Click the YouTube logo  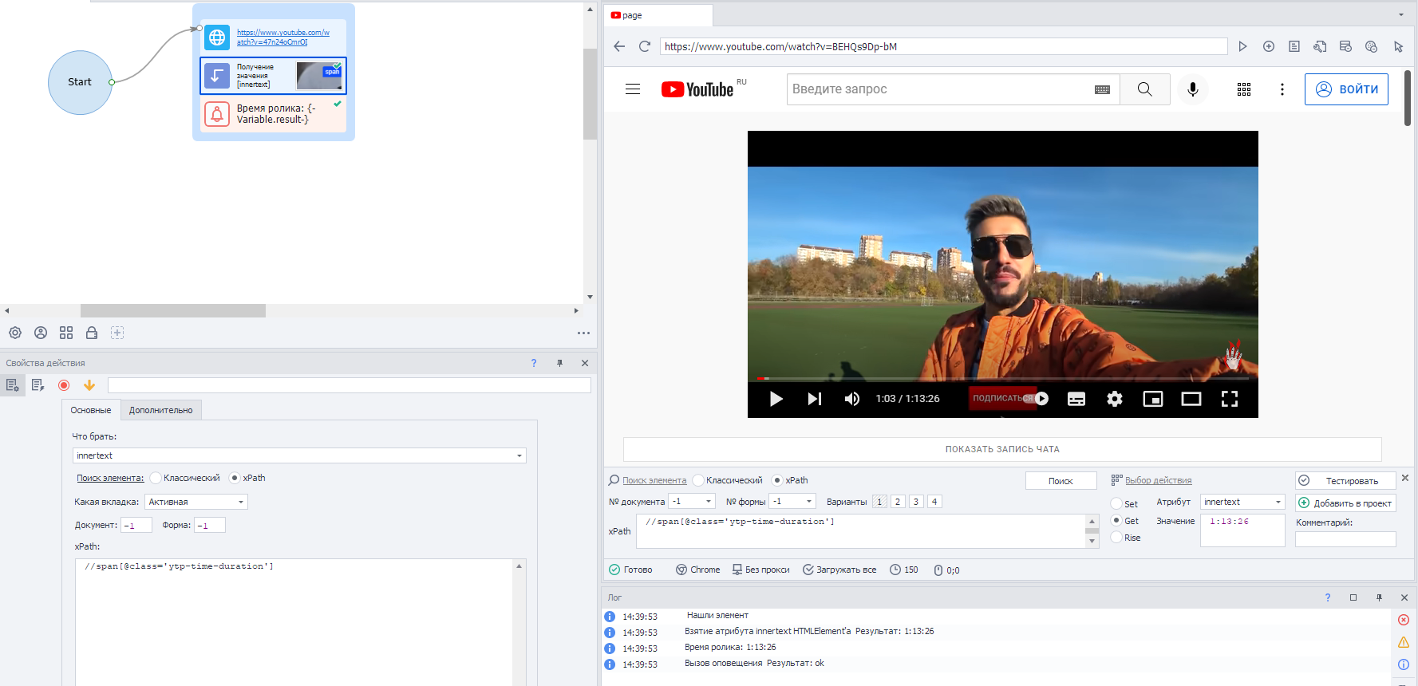coord(697,89)
